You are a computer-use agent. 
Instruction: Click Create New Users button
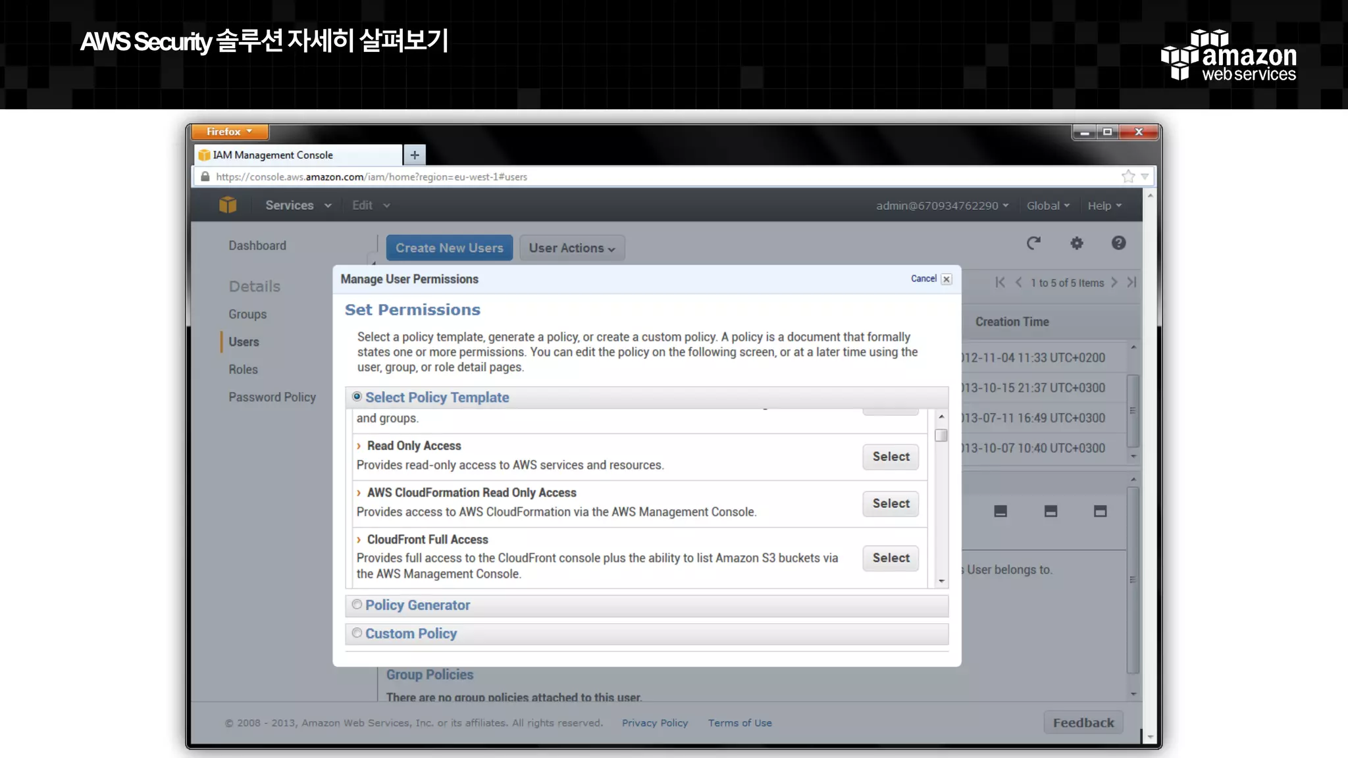click(450, 248)
